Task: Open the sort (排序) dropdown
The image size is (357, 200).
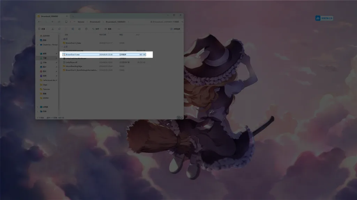Action: pos(96,29)
